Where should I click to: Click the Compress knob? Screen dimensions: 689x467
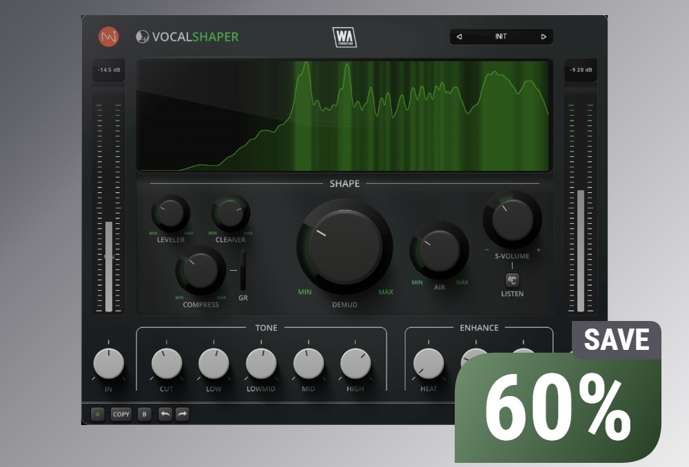200,271
